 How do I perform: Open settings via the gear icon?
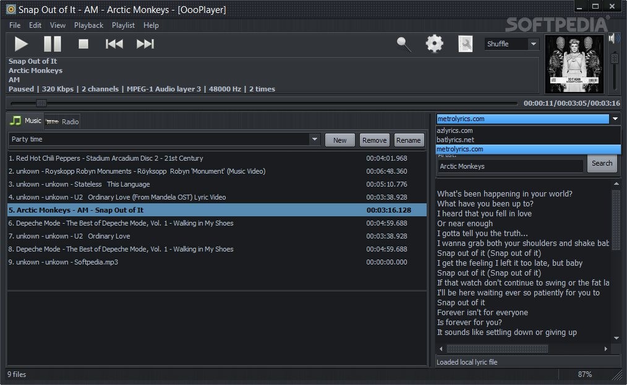(x=435, y=44)
